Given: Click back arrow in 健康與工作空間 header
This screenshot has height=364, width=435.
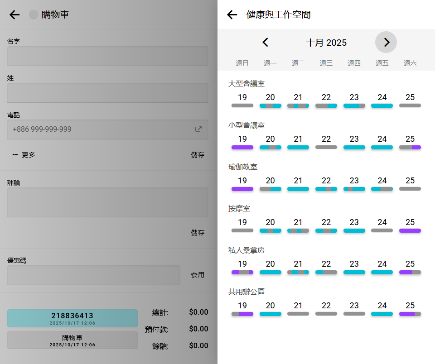Looking at the screenshot, I should [x=232, y=15].
